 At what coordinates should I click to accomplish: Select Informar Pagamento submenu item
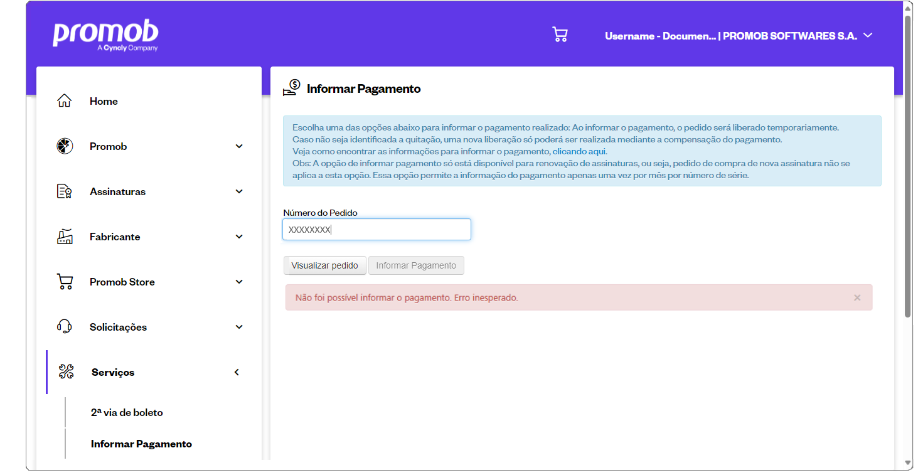pyautogui.click(x=141, y=444)
